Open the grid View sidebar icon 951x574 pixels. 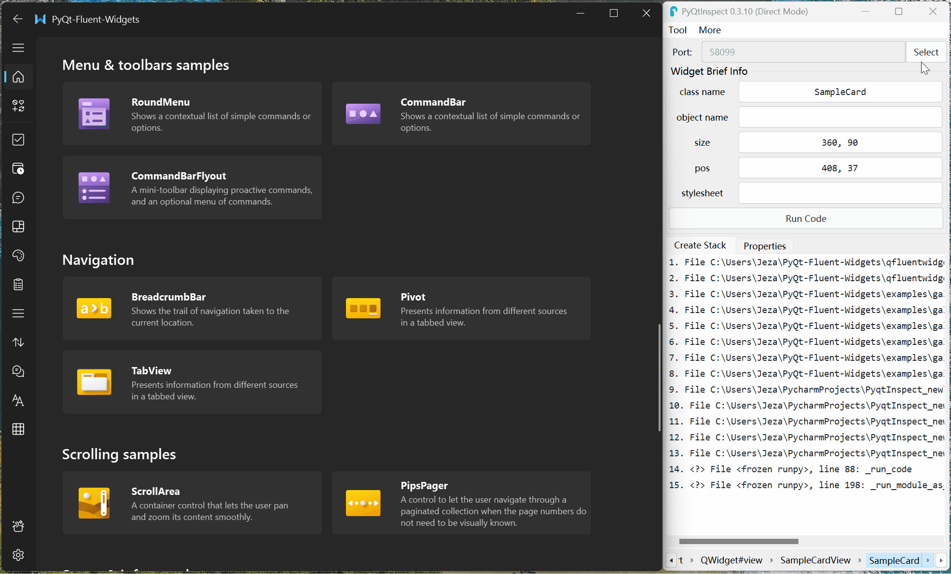[18, 429]
